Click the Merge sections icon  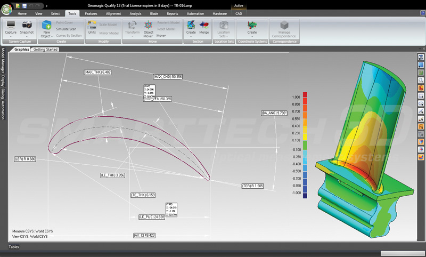204,25
